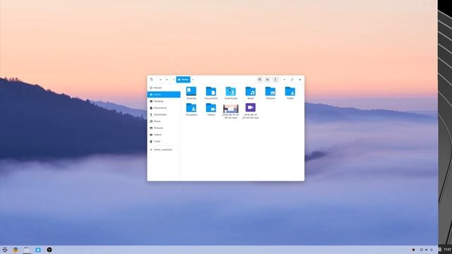Open the Zorin start menu
The height and width of the screenshot is (254, 452).
pos(5,250)
